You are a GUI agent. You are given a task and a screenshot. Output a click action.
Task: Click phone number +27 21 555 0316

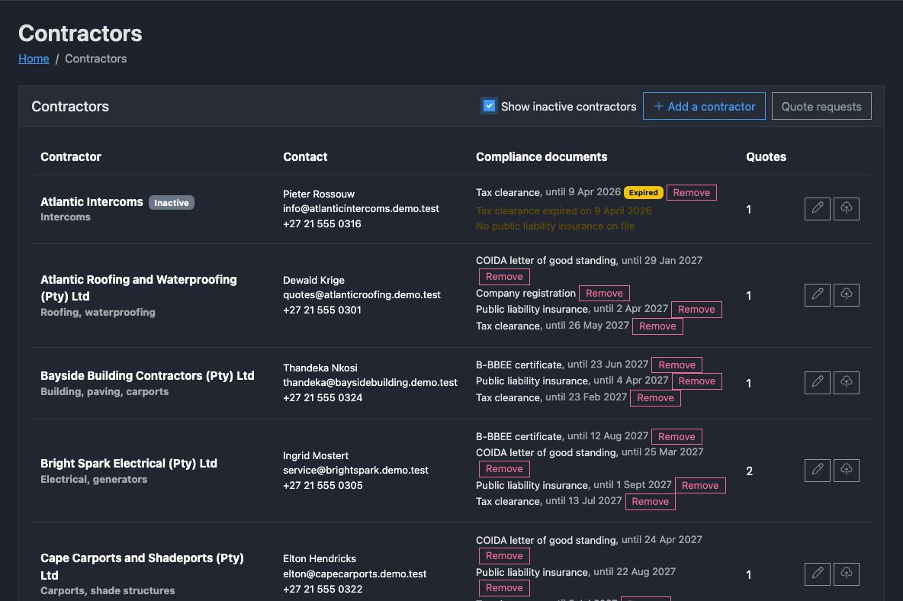pos(322,224)
